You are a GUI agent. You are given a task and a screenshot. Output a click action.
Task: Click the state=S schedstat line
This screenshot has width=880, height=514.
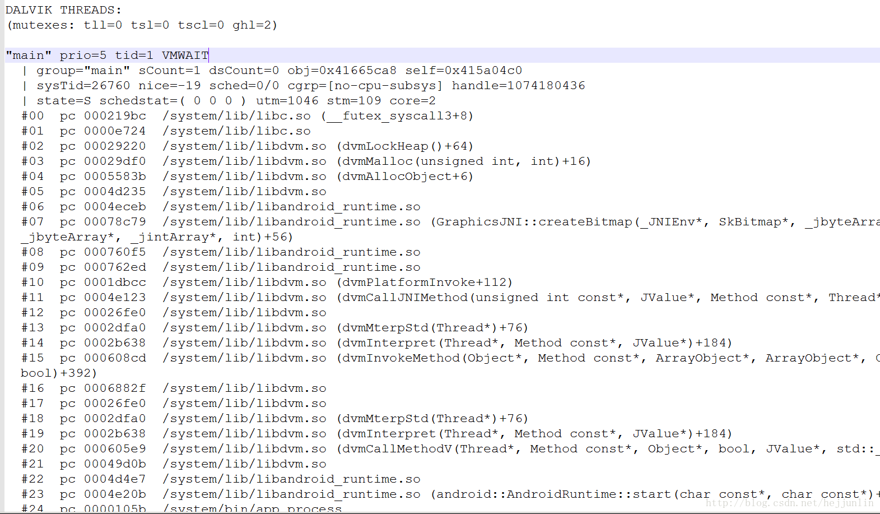tap(229, 101)
